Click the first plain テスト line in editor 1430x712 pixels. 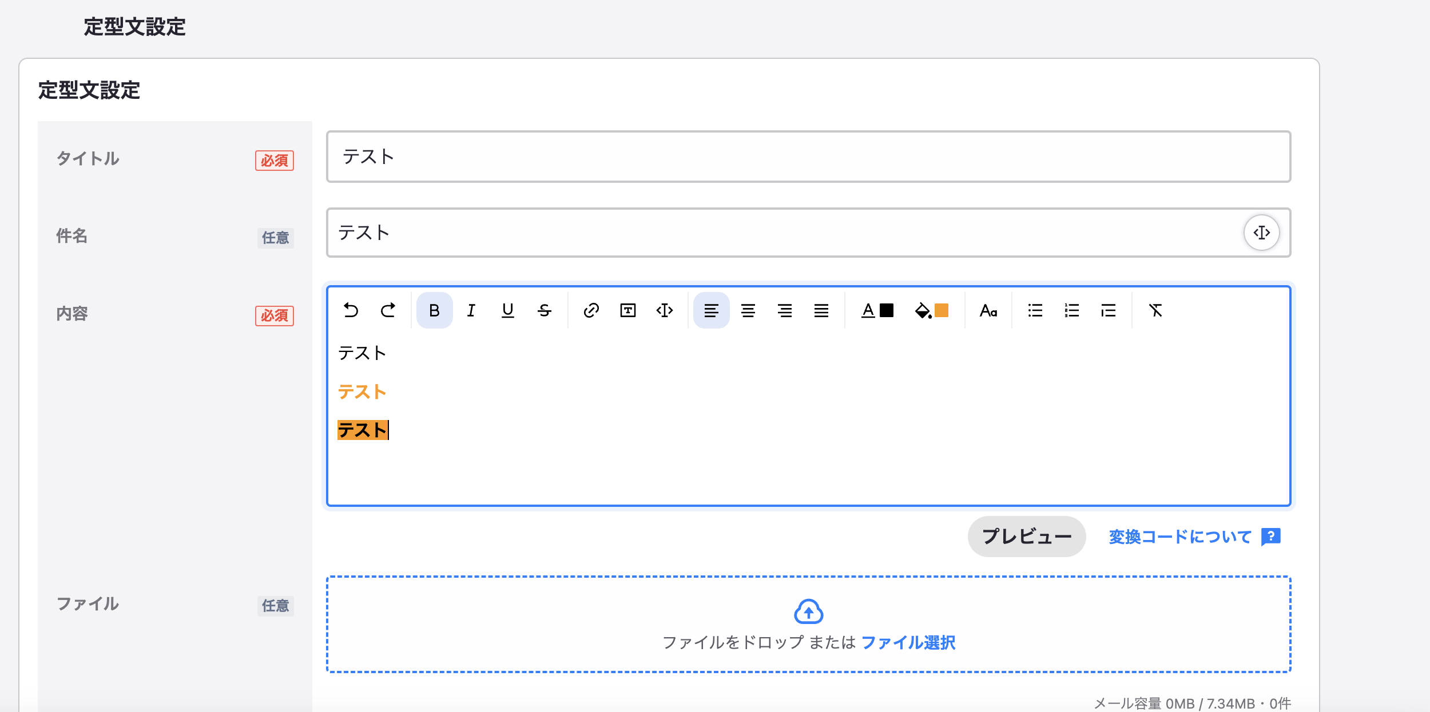(x=362, y=353)
